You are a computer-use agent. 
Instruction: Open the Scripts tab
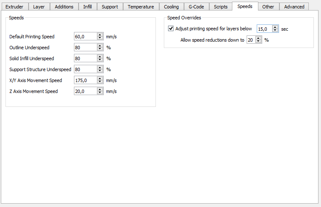click(x=221, y=7)
